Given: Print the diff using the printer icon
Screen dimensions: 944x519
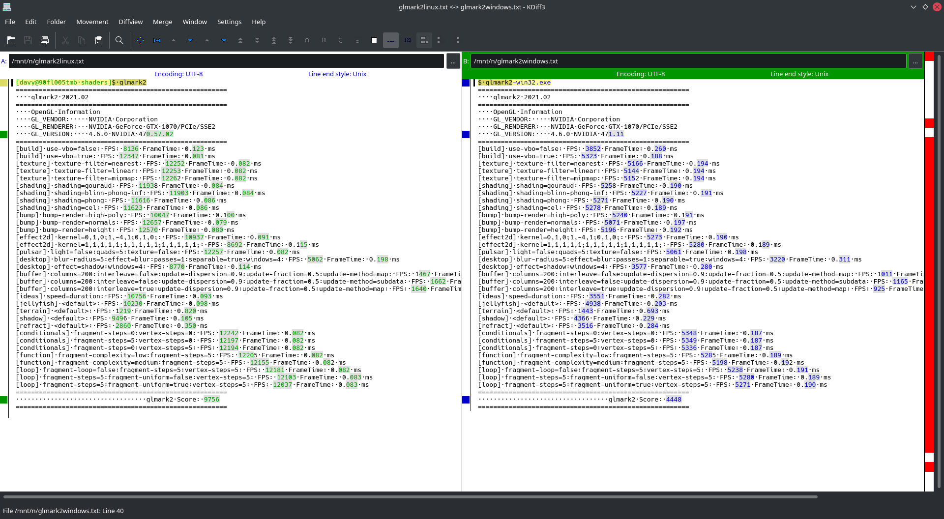Looking at the screenshot, I should [x=45, y=40].
